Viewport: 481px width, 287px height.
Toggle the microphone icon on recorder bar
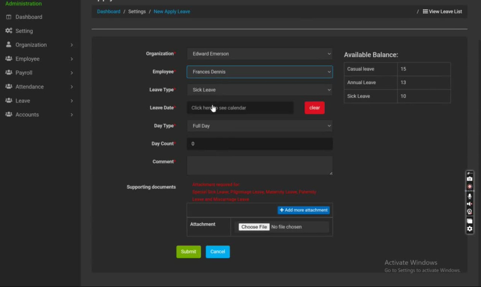pyautogui.click(x=469, y=196)
